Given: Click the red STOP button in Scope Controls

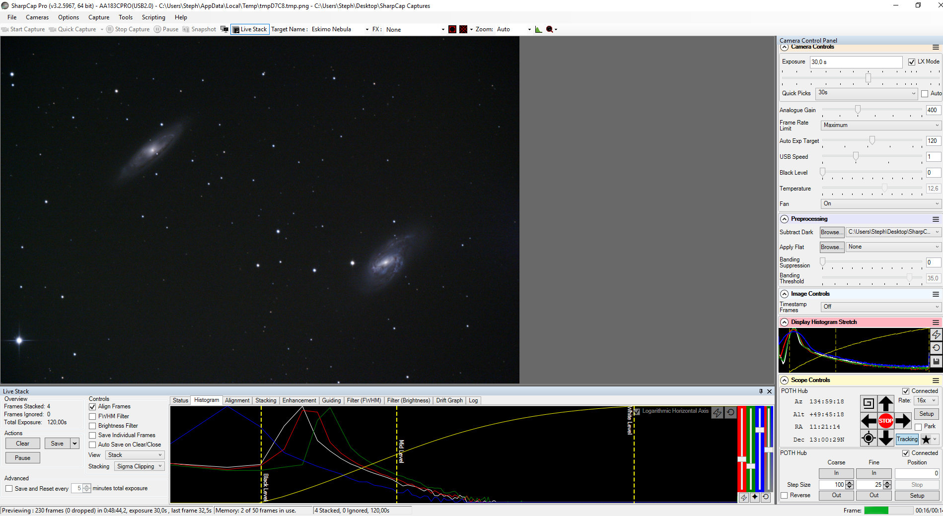Looking at the screenshot, I should tap(885, 421).
